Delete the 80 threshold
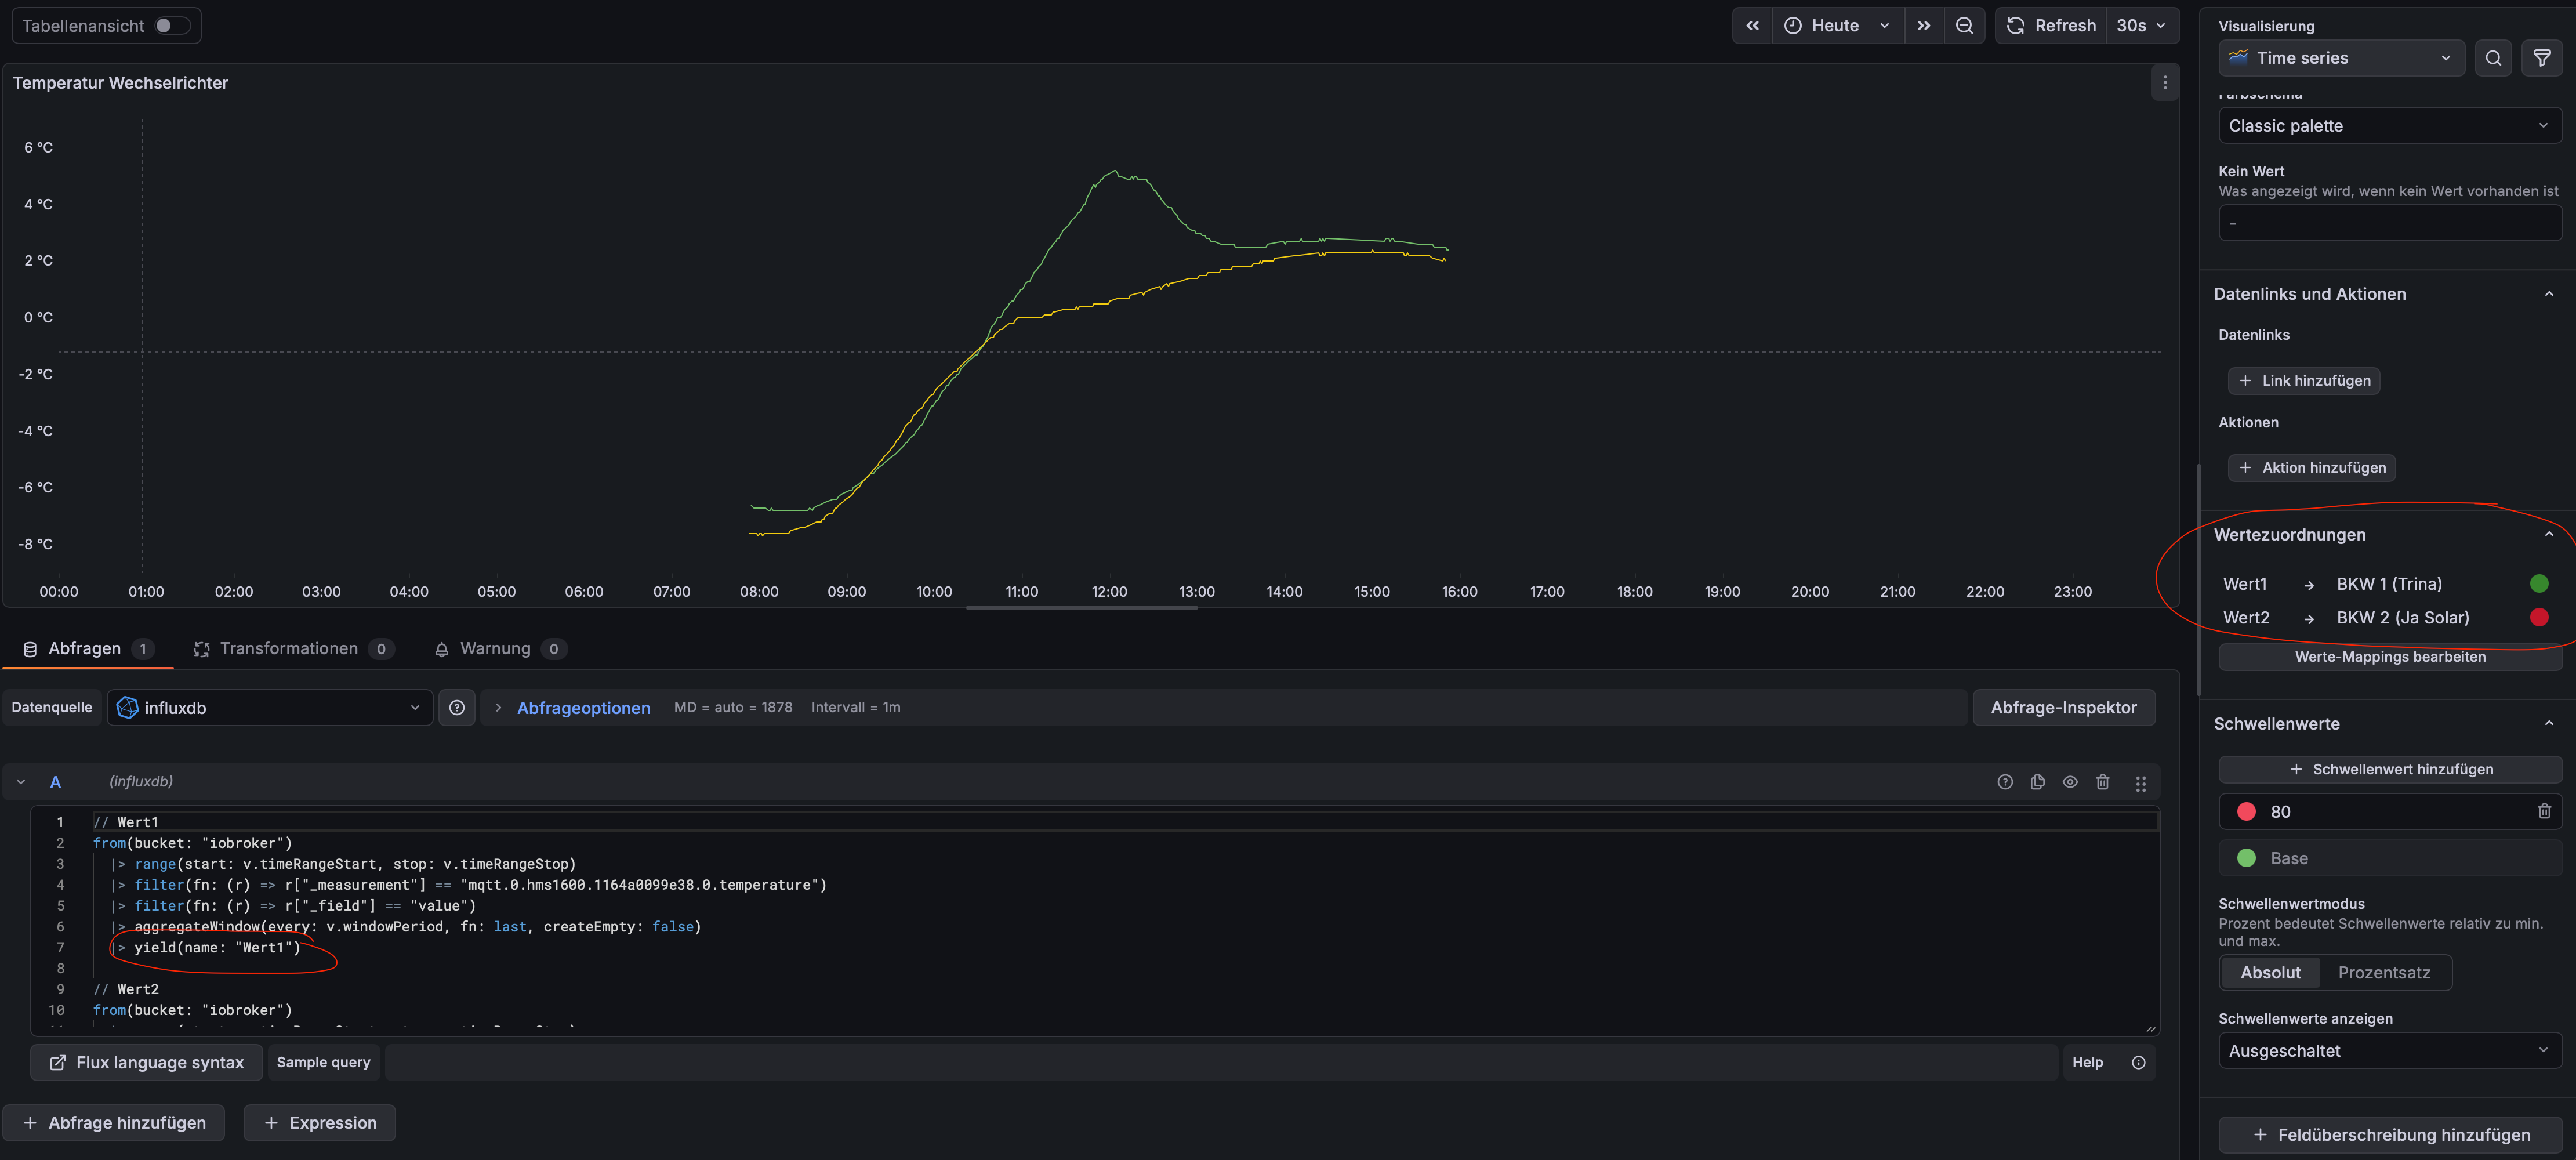Viewport: 2576px width, 1160px height. tap(2543, 811)
